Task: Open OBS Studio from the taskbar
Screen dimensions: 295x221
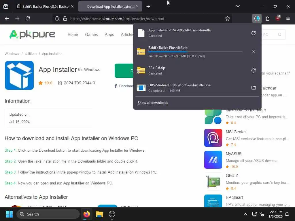Action: 112,214
